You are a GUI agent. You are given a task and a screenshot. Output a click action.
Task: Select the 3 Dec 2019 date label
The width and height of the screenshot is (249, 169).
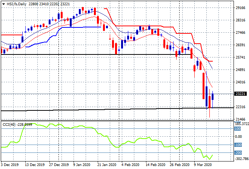coord(9,165)
